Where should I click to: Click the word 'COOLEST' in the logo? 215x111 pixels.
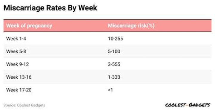click(175, 105)
